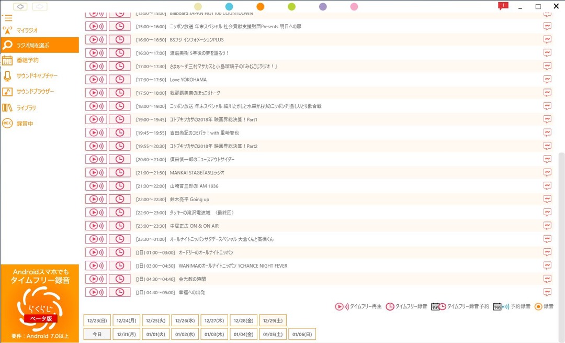Record timefree for 鈴木亮平 Going up
Viewport: 565px width, 343px height.
click(120, 199)
